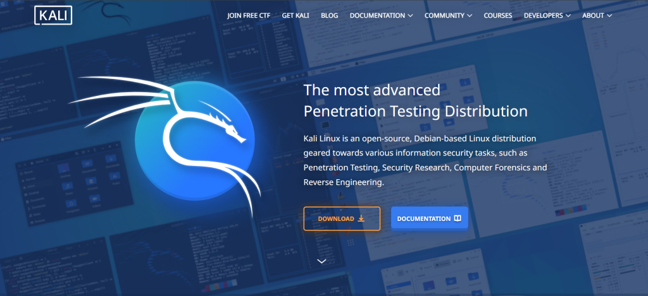This screenshot has height=296, width=648.
Task: Click the "Reverse Engineering." description text
Action: click(344, 182)
